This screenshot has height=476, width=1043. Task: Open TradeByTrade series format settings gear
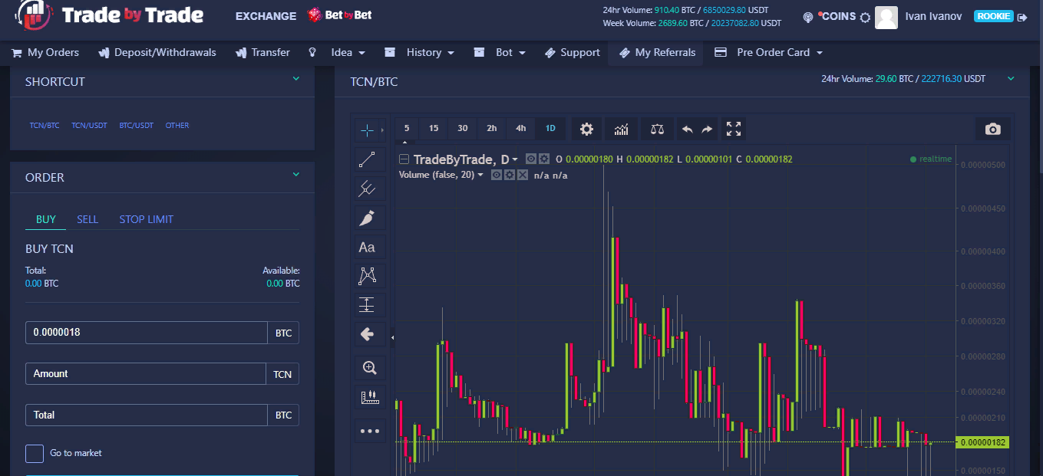click(x=543, y=159)
